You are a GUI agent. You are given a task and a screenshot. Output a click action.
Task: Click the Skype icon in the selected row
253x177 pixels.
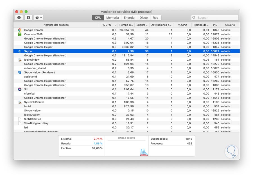(20, 51)
